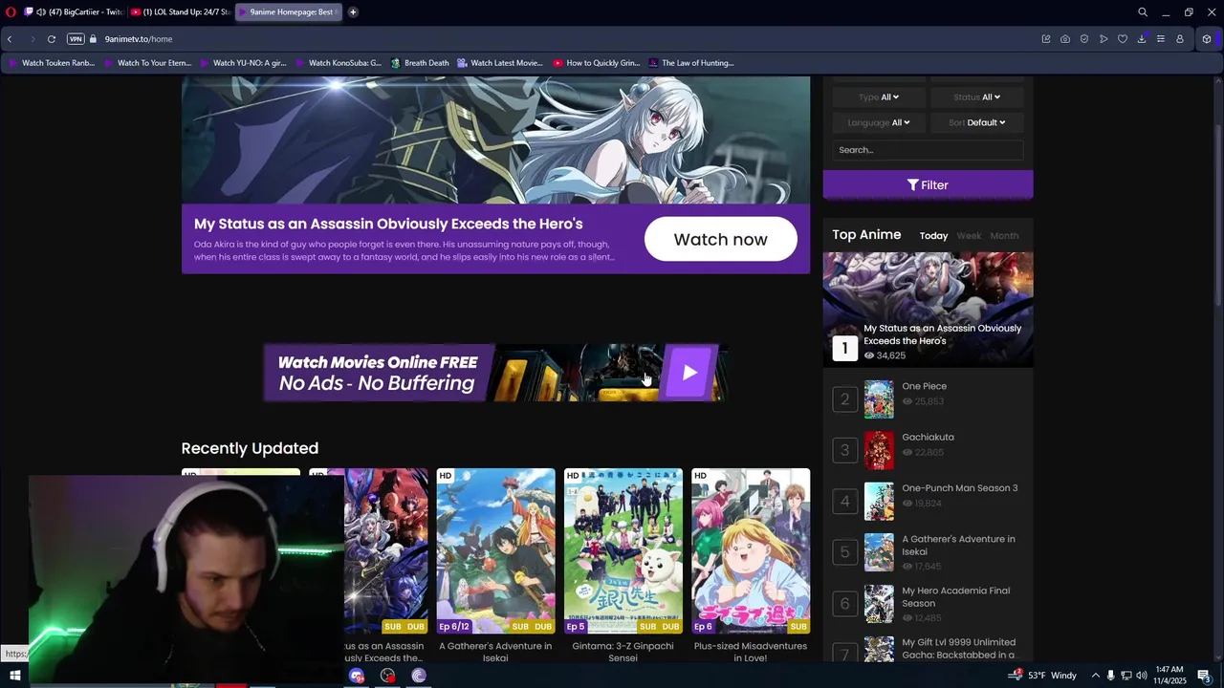Click the Plus-sized Misadventures in Love! title
Screen dimensions: 1224x688
tap(751, 652)
